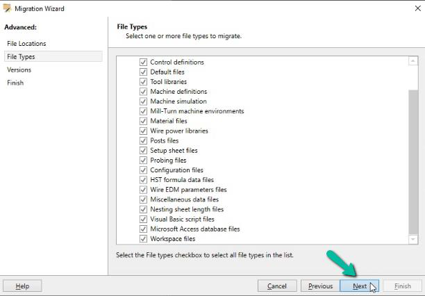Click the scroll down arrow of list

click(x=412, y=239)
